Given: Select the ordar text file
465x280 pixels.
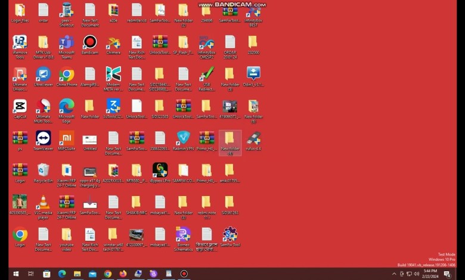Looking at the screenshot, I should (x=44, y=13).
